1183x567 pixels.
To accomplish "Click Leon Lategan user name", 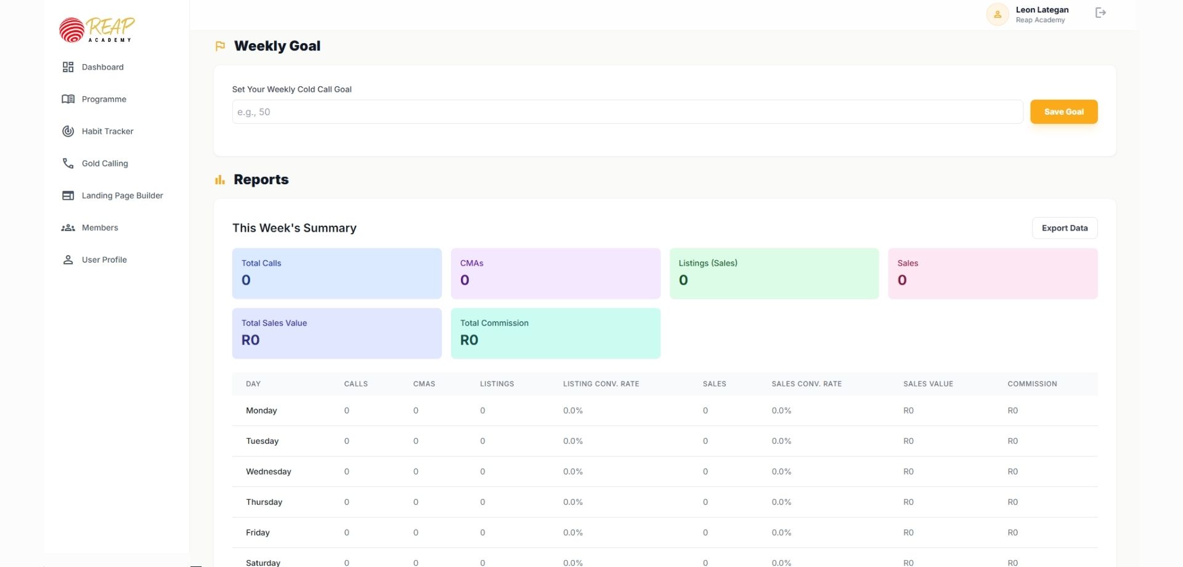I will click(x=1042, y=10).
